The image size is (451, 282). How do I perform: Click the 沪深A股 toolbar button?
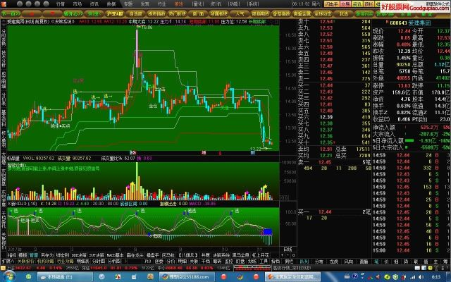point(114,13)
